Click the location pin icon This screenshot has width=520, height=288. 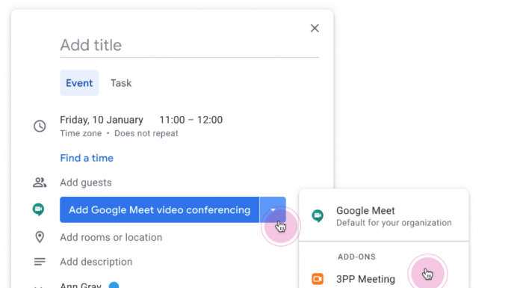pyautogui.click(x=40, y=237)
